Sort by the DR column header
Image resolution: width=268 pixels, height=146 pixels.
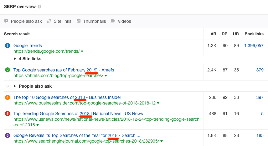225,34
